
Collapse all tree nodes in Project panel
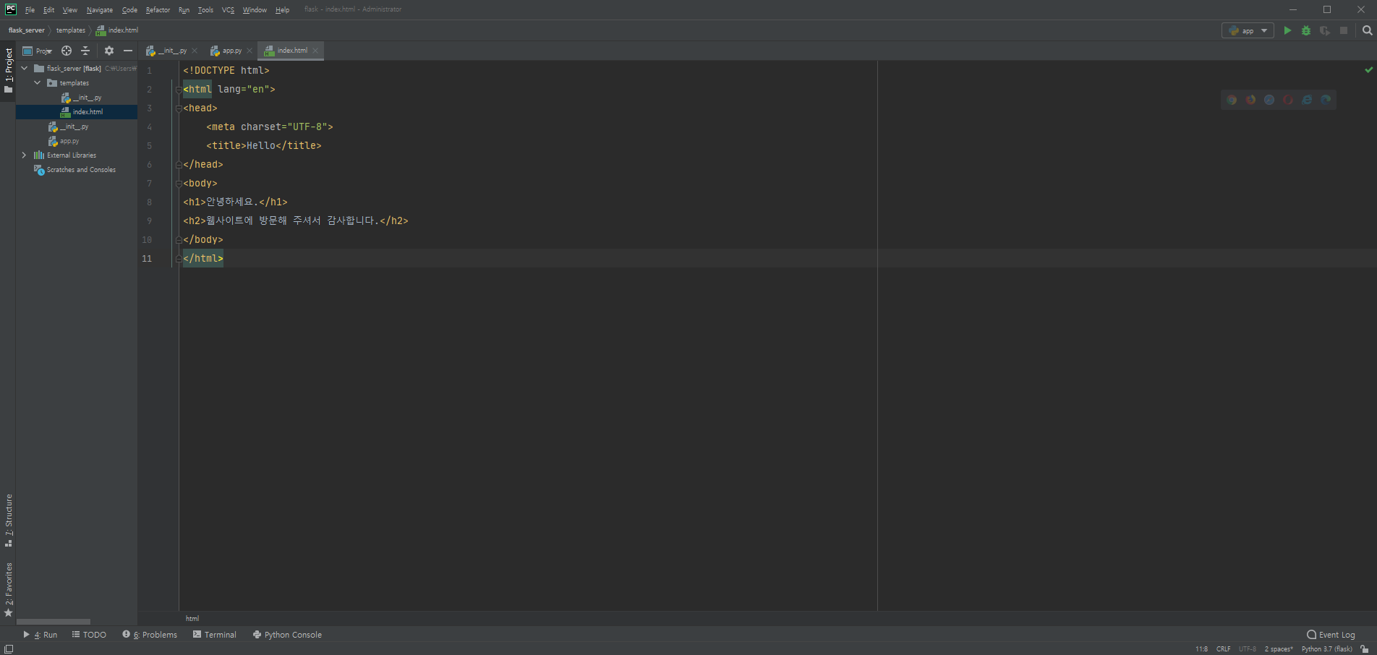[x=85, y=51]
